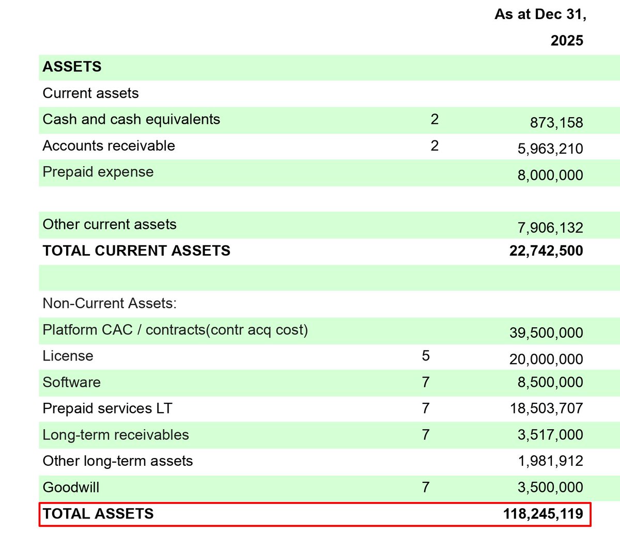Viewport: 620px width, 537px height.
Task: Select the 'Other long-term assets' label
Action: pyautogui.click(x=118, y=461)
